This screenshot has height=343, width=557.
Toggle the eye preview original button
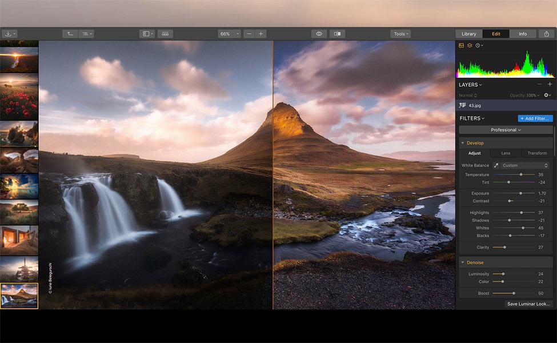point(319,34)
